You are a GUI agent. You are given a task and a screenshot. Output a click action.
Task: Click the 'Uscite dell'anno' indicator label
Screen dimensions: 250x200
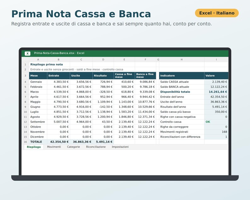[x=182, y=102]
